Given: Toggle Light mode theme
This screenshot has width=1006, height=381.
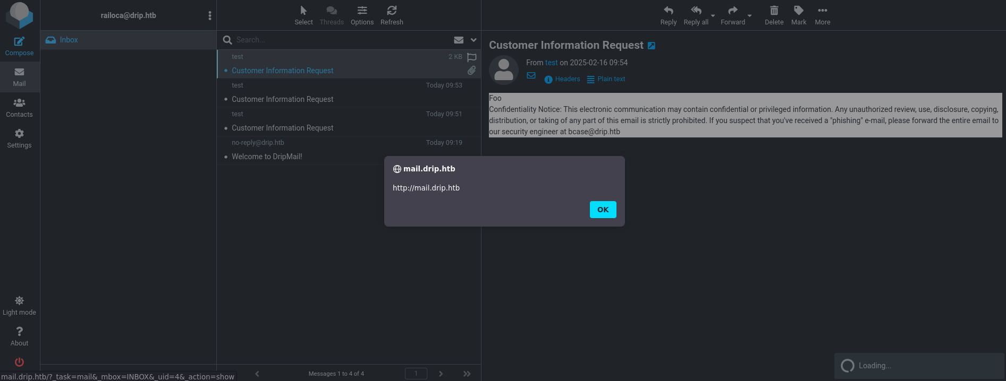Looking at the screenshot, I should pyautogui.click(x=19, y=306).
